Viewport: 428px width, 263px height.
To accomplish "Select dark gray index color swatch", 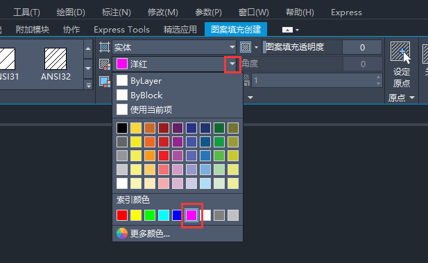I will 219,215.
